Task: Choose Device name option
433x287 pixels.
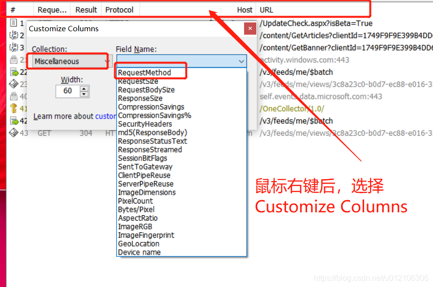Action: [x=139, y=252]
